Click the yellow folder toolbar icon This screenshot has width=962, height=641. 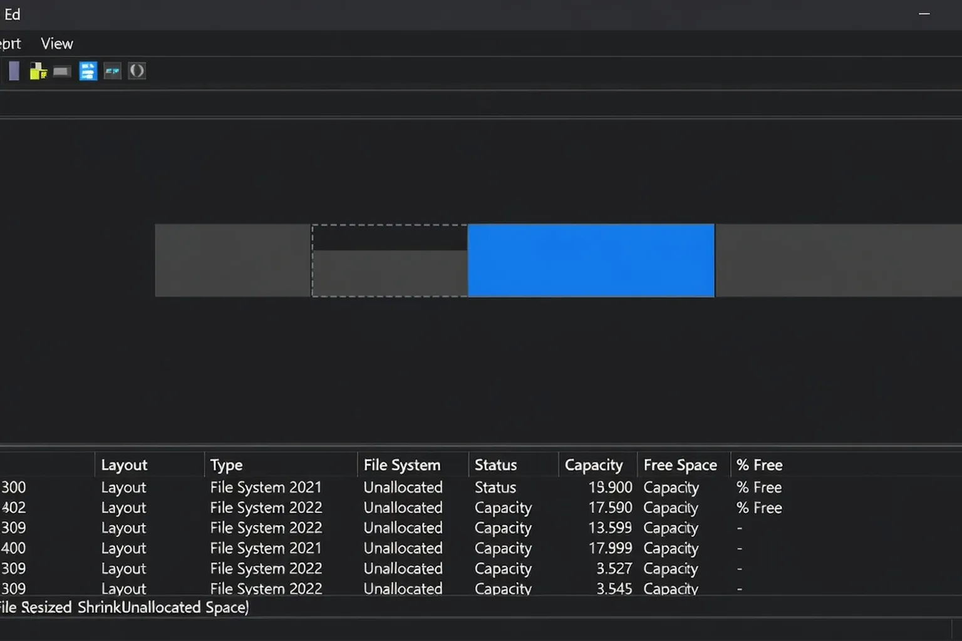point(38,71)
